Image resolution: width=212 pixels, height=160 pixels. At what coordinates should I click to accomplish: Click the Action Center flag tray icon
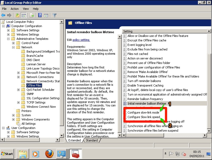pos(171,154)
